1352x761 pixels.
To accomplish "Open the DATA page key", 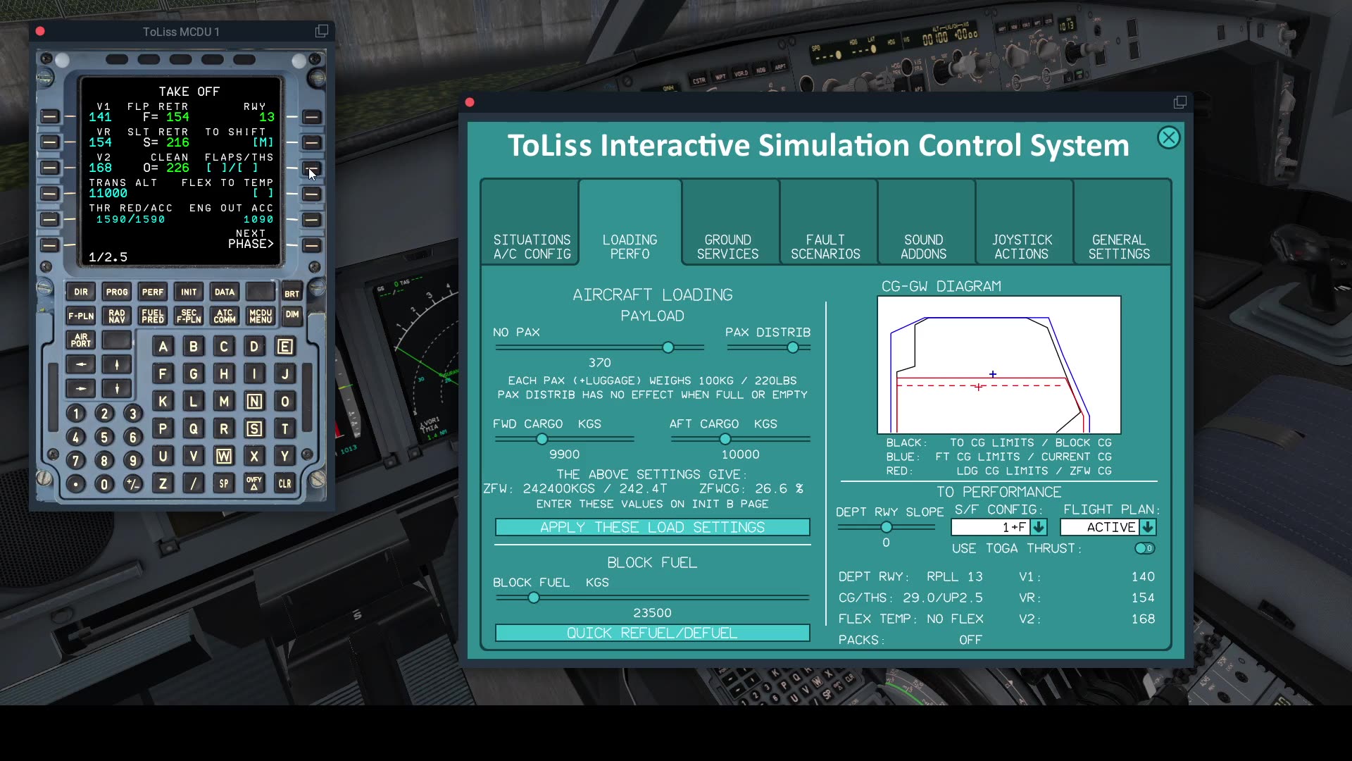I will click(225, 292).
